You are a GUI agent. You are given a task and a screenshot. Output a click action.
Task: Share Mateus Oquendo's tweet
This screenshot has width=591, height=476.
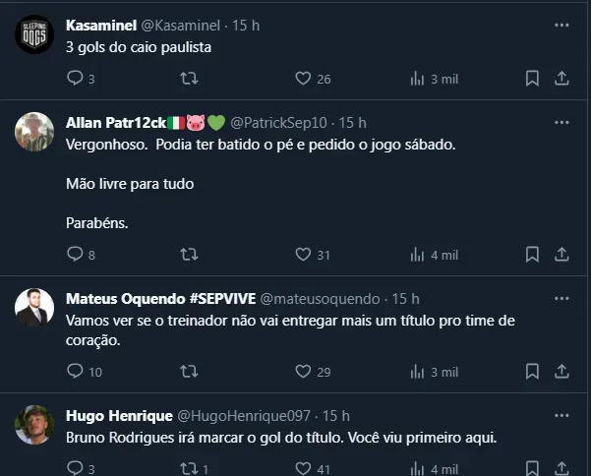[x=561, y=372]
